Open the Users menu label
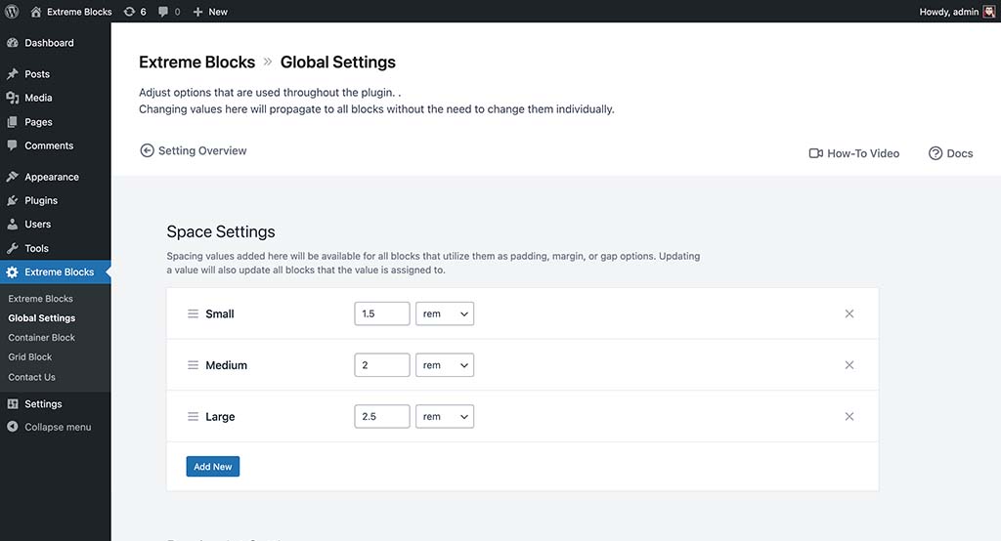Screen dimensions: 1001x541 38,224
